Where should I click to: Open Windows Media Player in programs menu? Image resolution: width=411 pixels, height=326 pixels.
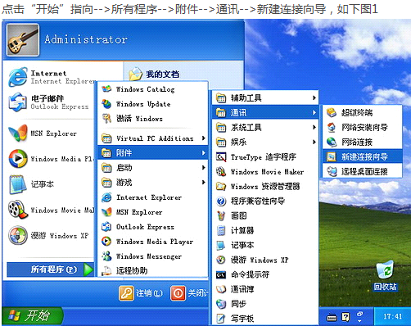[x=153, y=242]
